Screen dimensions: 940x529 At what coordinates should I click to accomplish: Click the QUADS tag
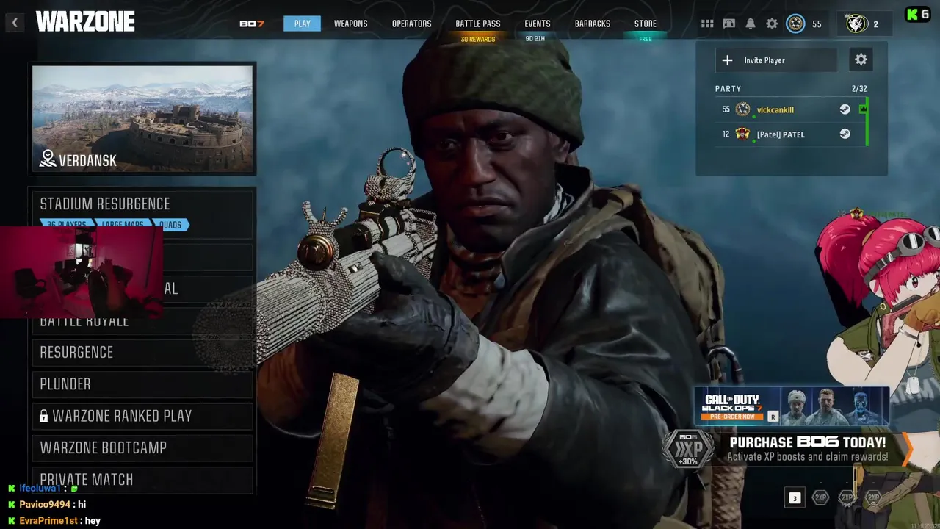pyautogui.click(x=170, y=225)
